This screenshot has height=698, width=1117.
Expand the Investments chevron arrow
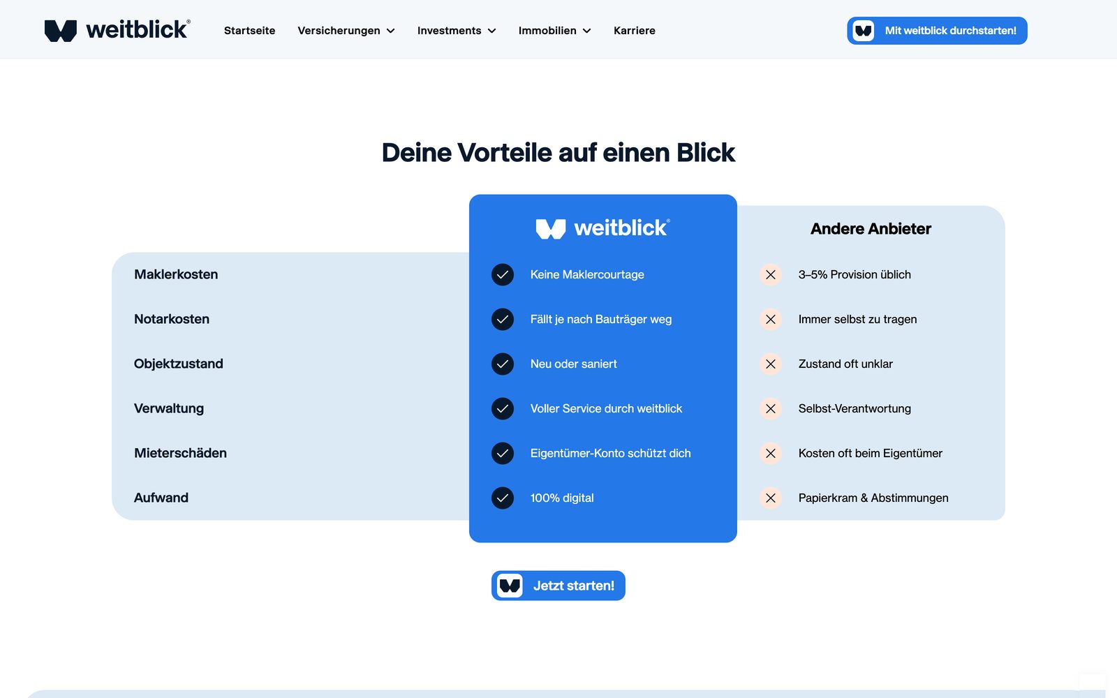(x=491, y=31)
